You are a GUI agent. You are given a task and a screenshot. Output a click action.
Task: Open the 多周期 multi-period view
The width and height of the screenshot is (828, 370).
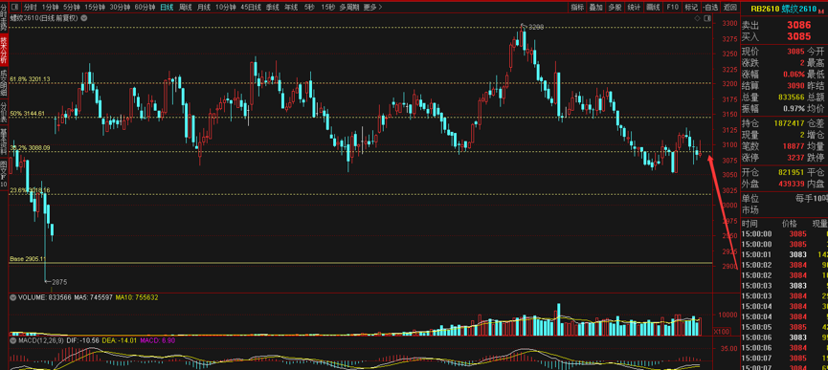point(349,8)
